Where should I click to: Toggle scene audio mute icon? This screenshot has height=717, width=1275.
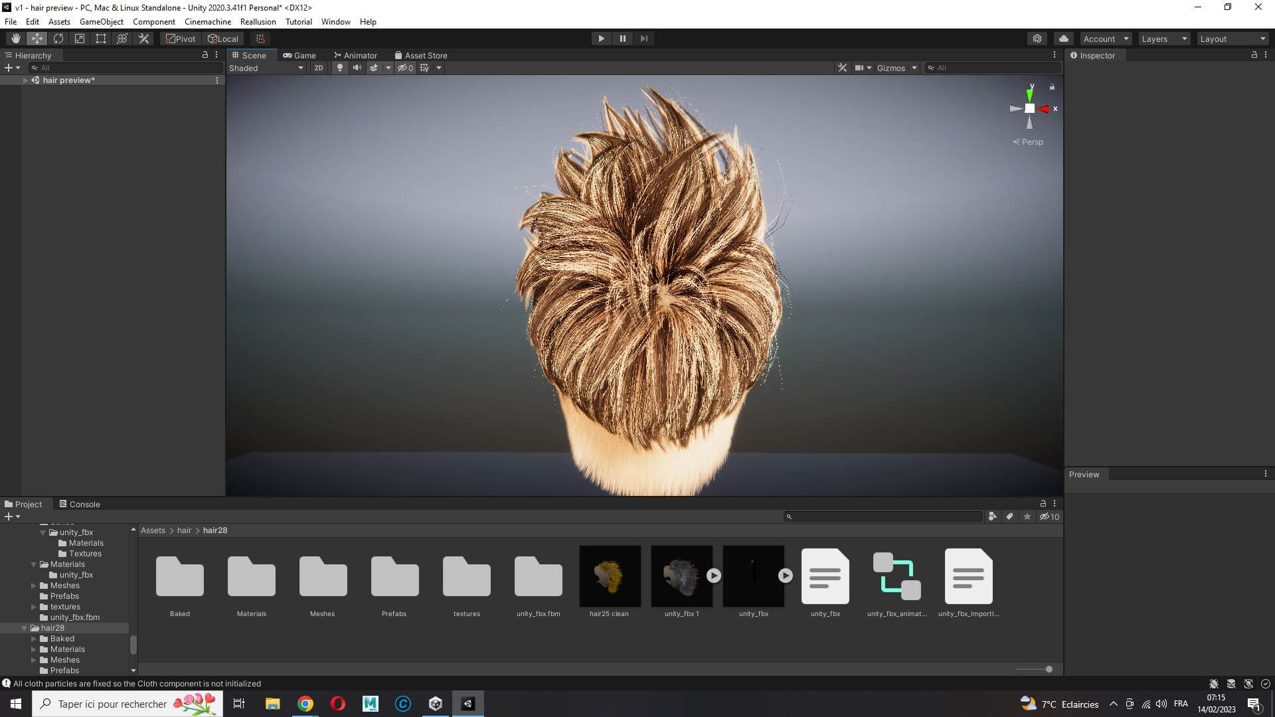coord(357,68)
